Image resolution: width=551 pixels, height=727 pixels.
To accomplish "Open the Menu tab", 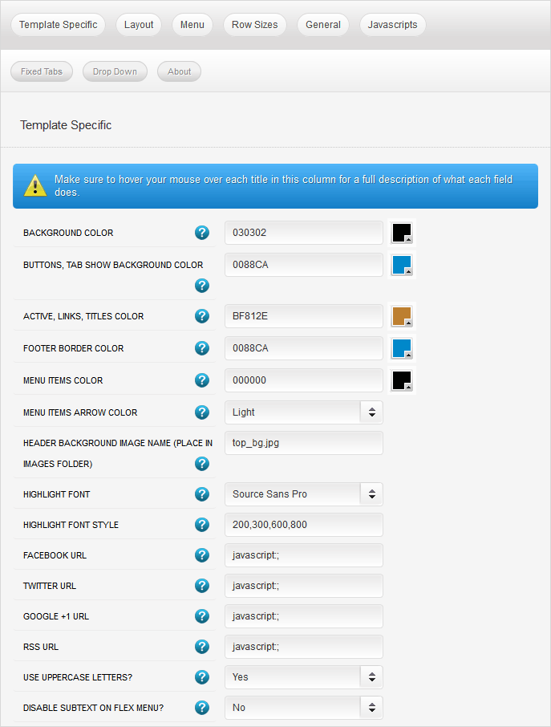I will point(192,25).
